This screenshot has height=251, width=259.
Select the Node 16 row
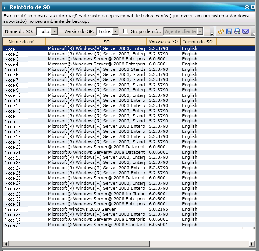pos(129,126)
